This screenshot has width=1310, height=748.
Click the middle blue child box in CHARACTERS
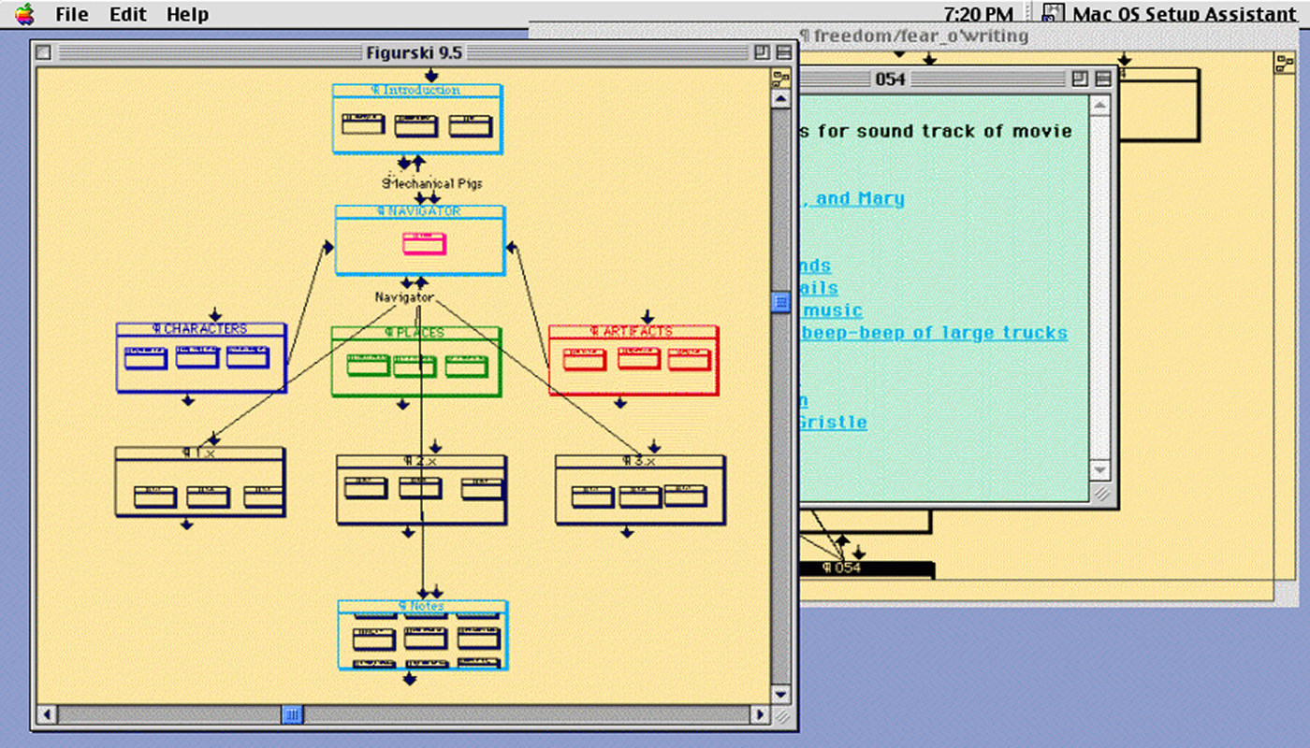(197, 356)
